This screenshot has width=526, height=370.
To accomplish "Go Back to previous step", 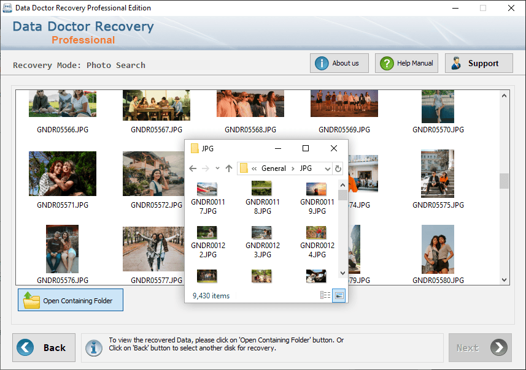I will (44, 347).
